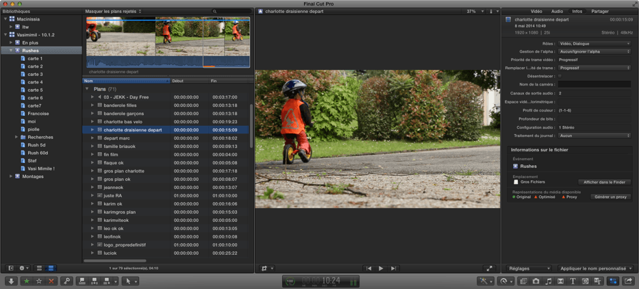639x289 pixels.
Task: Switch to the Partager inspector tab
Action: [600, 12]
